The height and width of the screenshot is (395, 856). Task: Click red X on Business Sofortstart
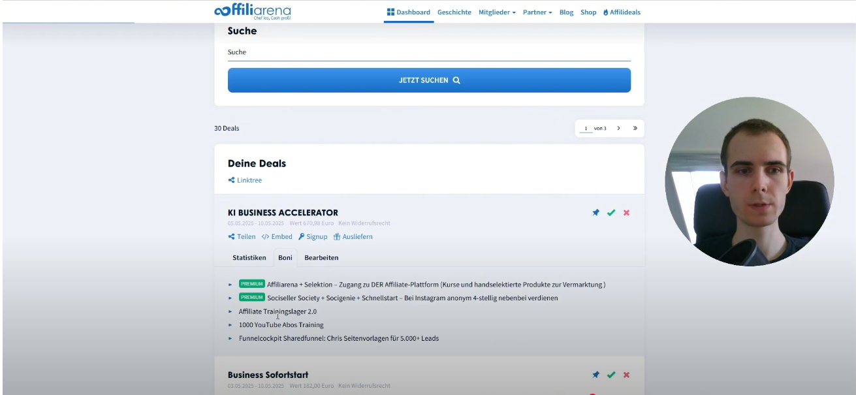(627, 375)
